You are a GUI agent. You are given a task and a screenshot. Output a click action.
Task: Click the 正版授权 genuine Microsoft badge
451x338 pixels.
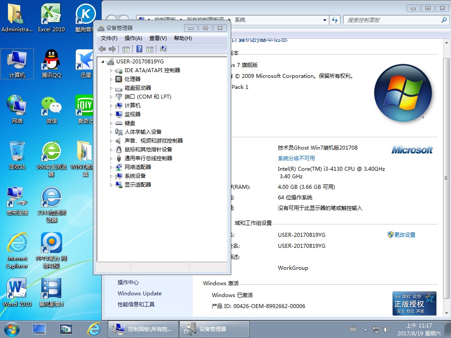[x=414, y=304]
